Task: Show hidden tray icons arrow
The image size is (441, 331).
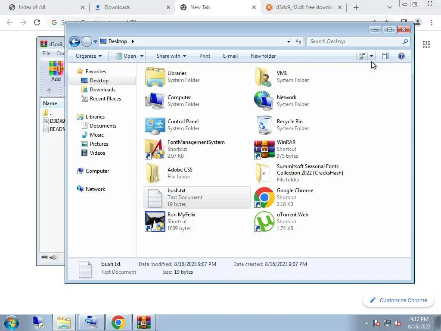Action: point(366,323)
